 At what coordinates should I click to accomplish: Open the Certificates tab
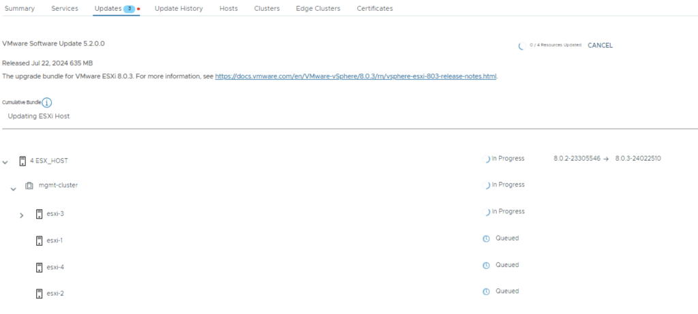click(374, 8)
